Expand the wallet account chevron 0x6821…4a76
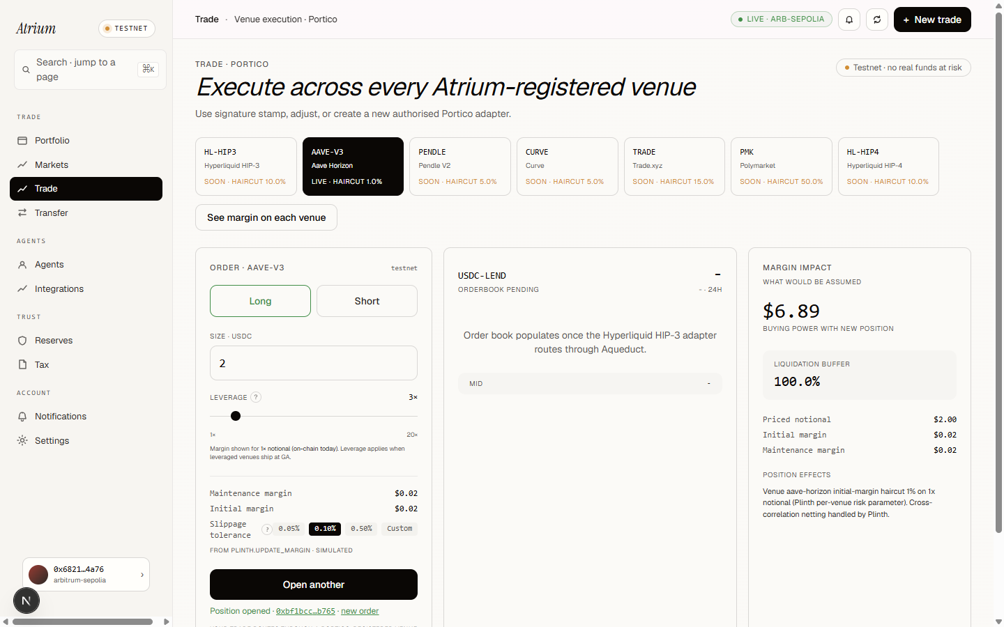This screenshot has width=1004, height=627. point(142,575)
